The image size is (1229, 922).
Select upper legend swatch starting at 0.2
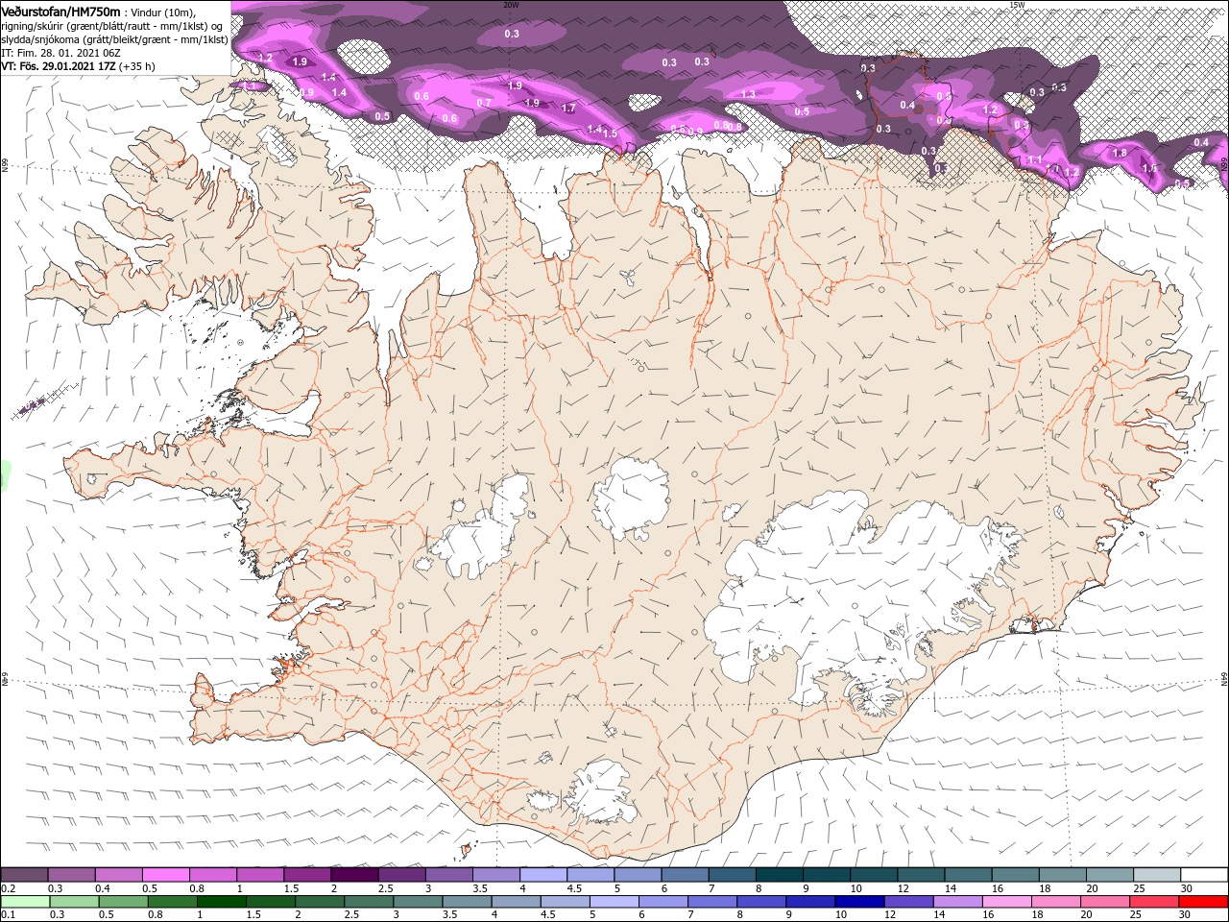tap(24, 875)
